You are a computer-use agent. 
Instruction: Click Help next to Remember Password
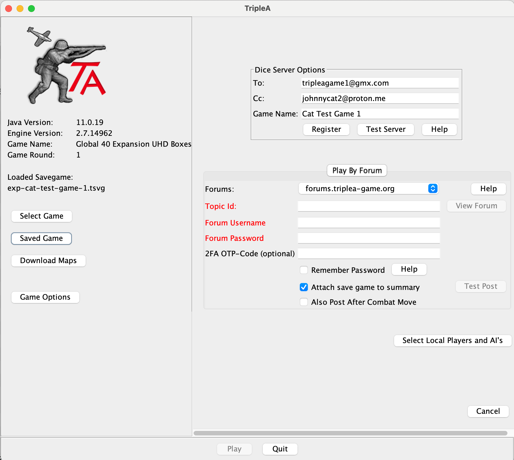(409, 269)
